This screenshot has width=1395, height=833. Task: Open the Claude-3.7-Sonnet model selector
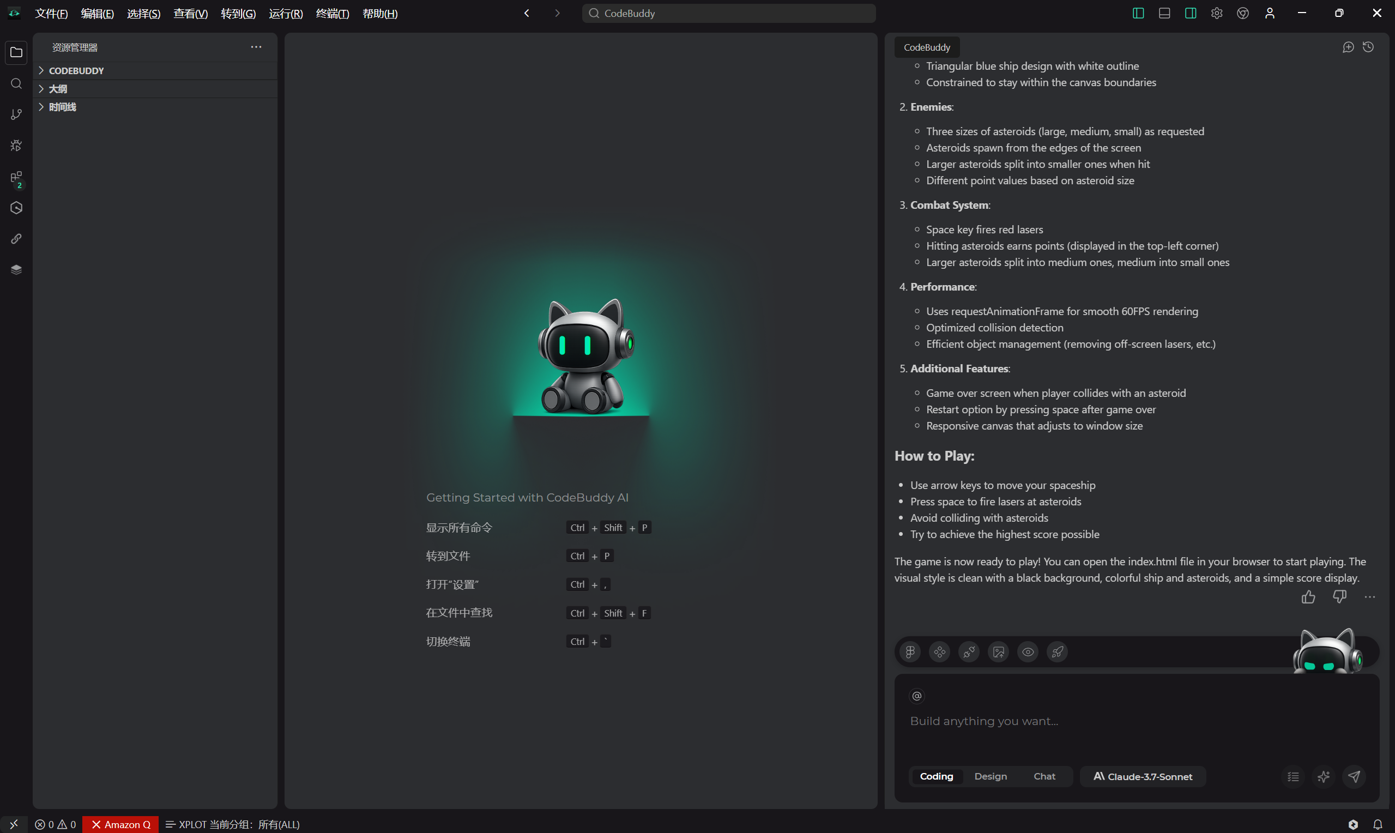[x=1143, y=776]
